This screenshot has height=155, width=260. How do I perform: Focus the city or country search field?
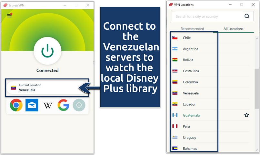tap(213, 16)
